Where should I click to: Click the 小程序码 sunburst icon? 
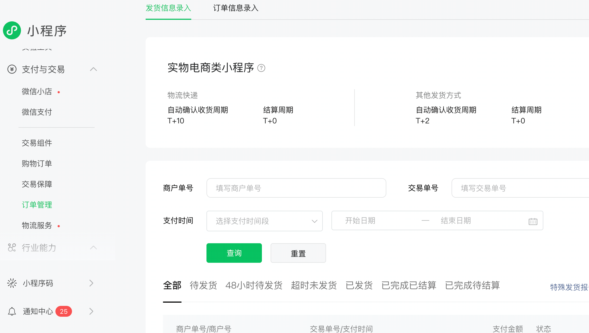point(12,283)
